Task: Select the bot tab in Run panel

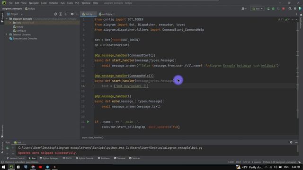Action: [18, 143]
